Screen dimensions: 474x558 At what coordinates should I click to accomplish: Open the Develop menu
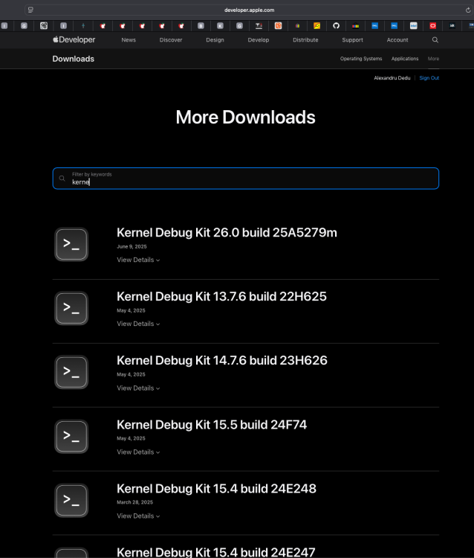(259, 40)
